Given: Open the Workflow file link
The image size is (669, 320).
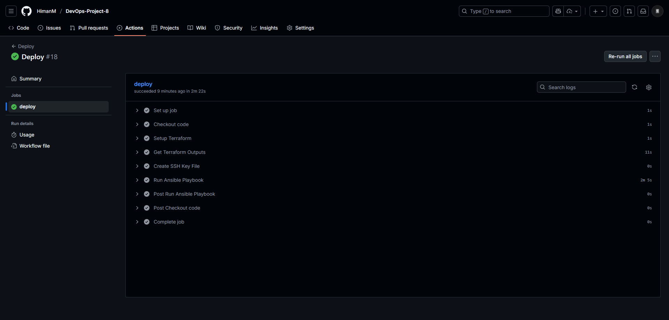Looking at the screenshot, I should [x=34, y=146].
